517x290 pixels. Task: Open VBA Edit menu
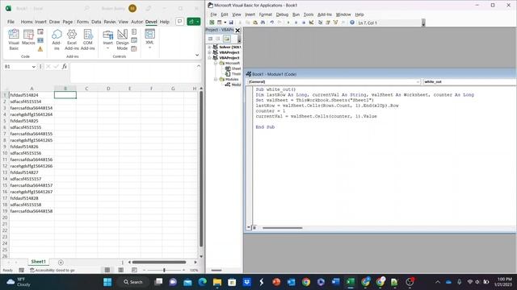coord(225,14)
